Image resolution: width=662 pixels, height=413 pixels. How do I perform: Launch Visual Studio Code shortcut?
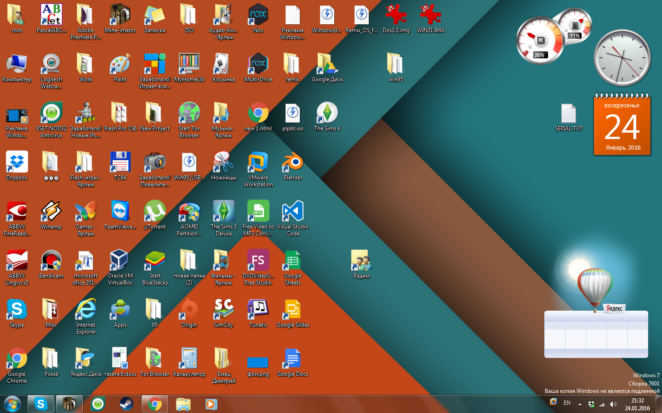(x=293, y=218)
